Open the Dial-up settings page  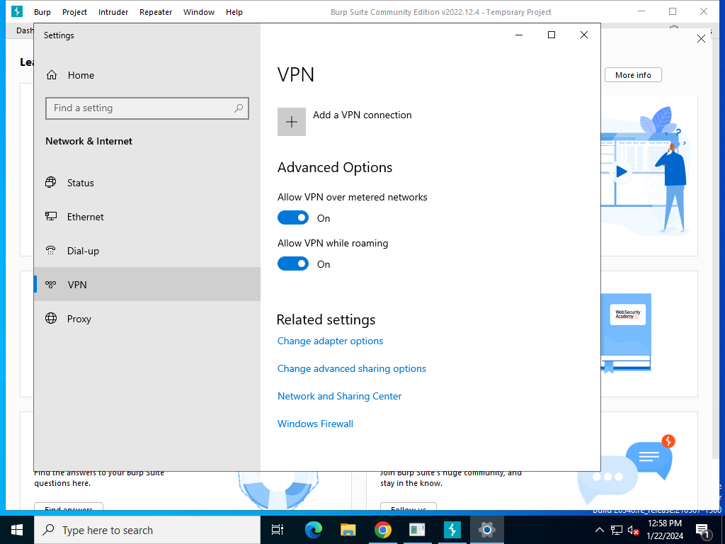pos(147,251)
